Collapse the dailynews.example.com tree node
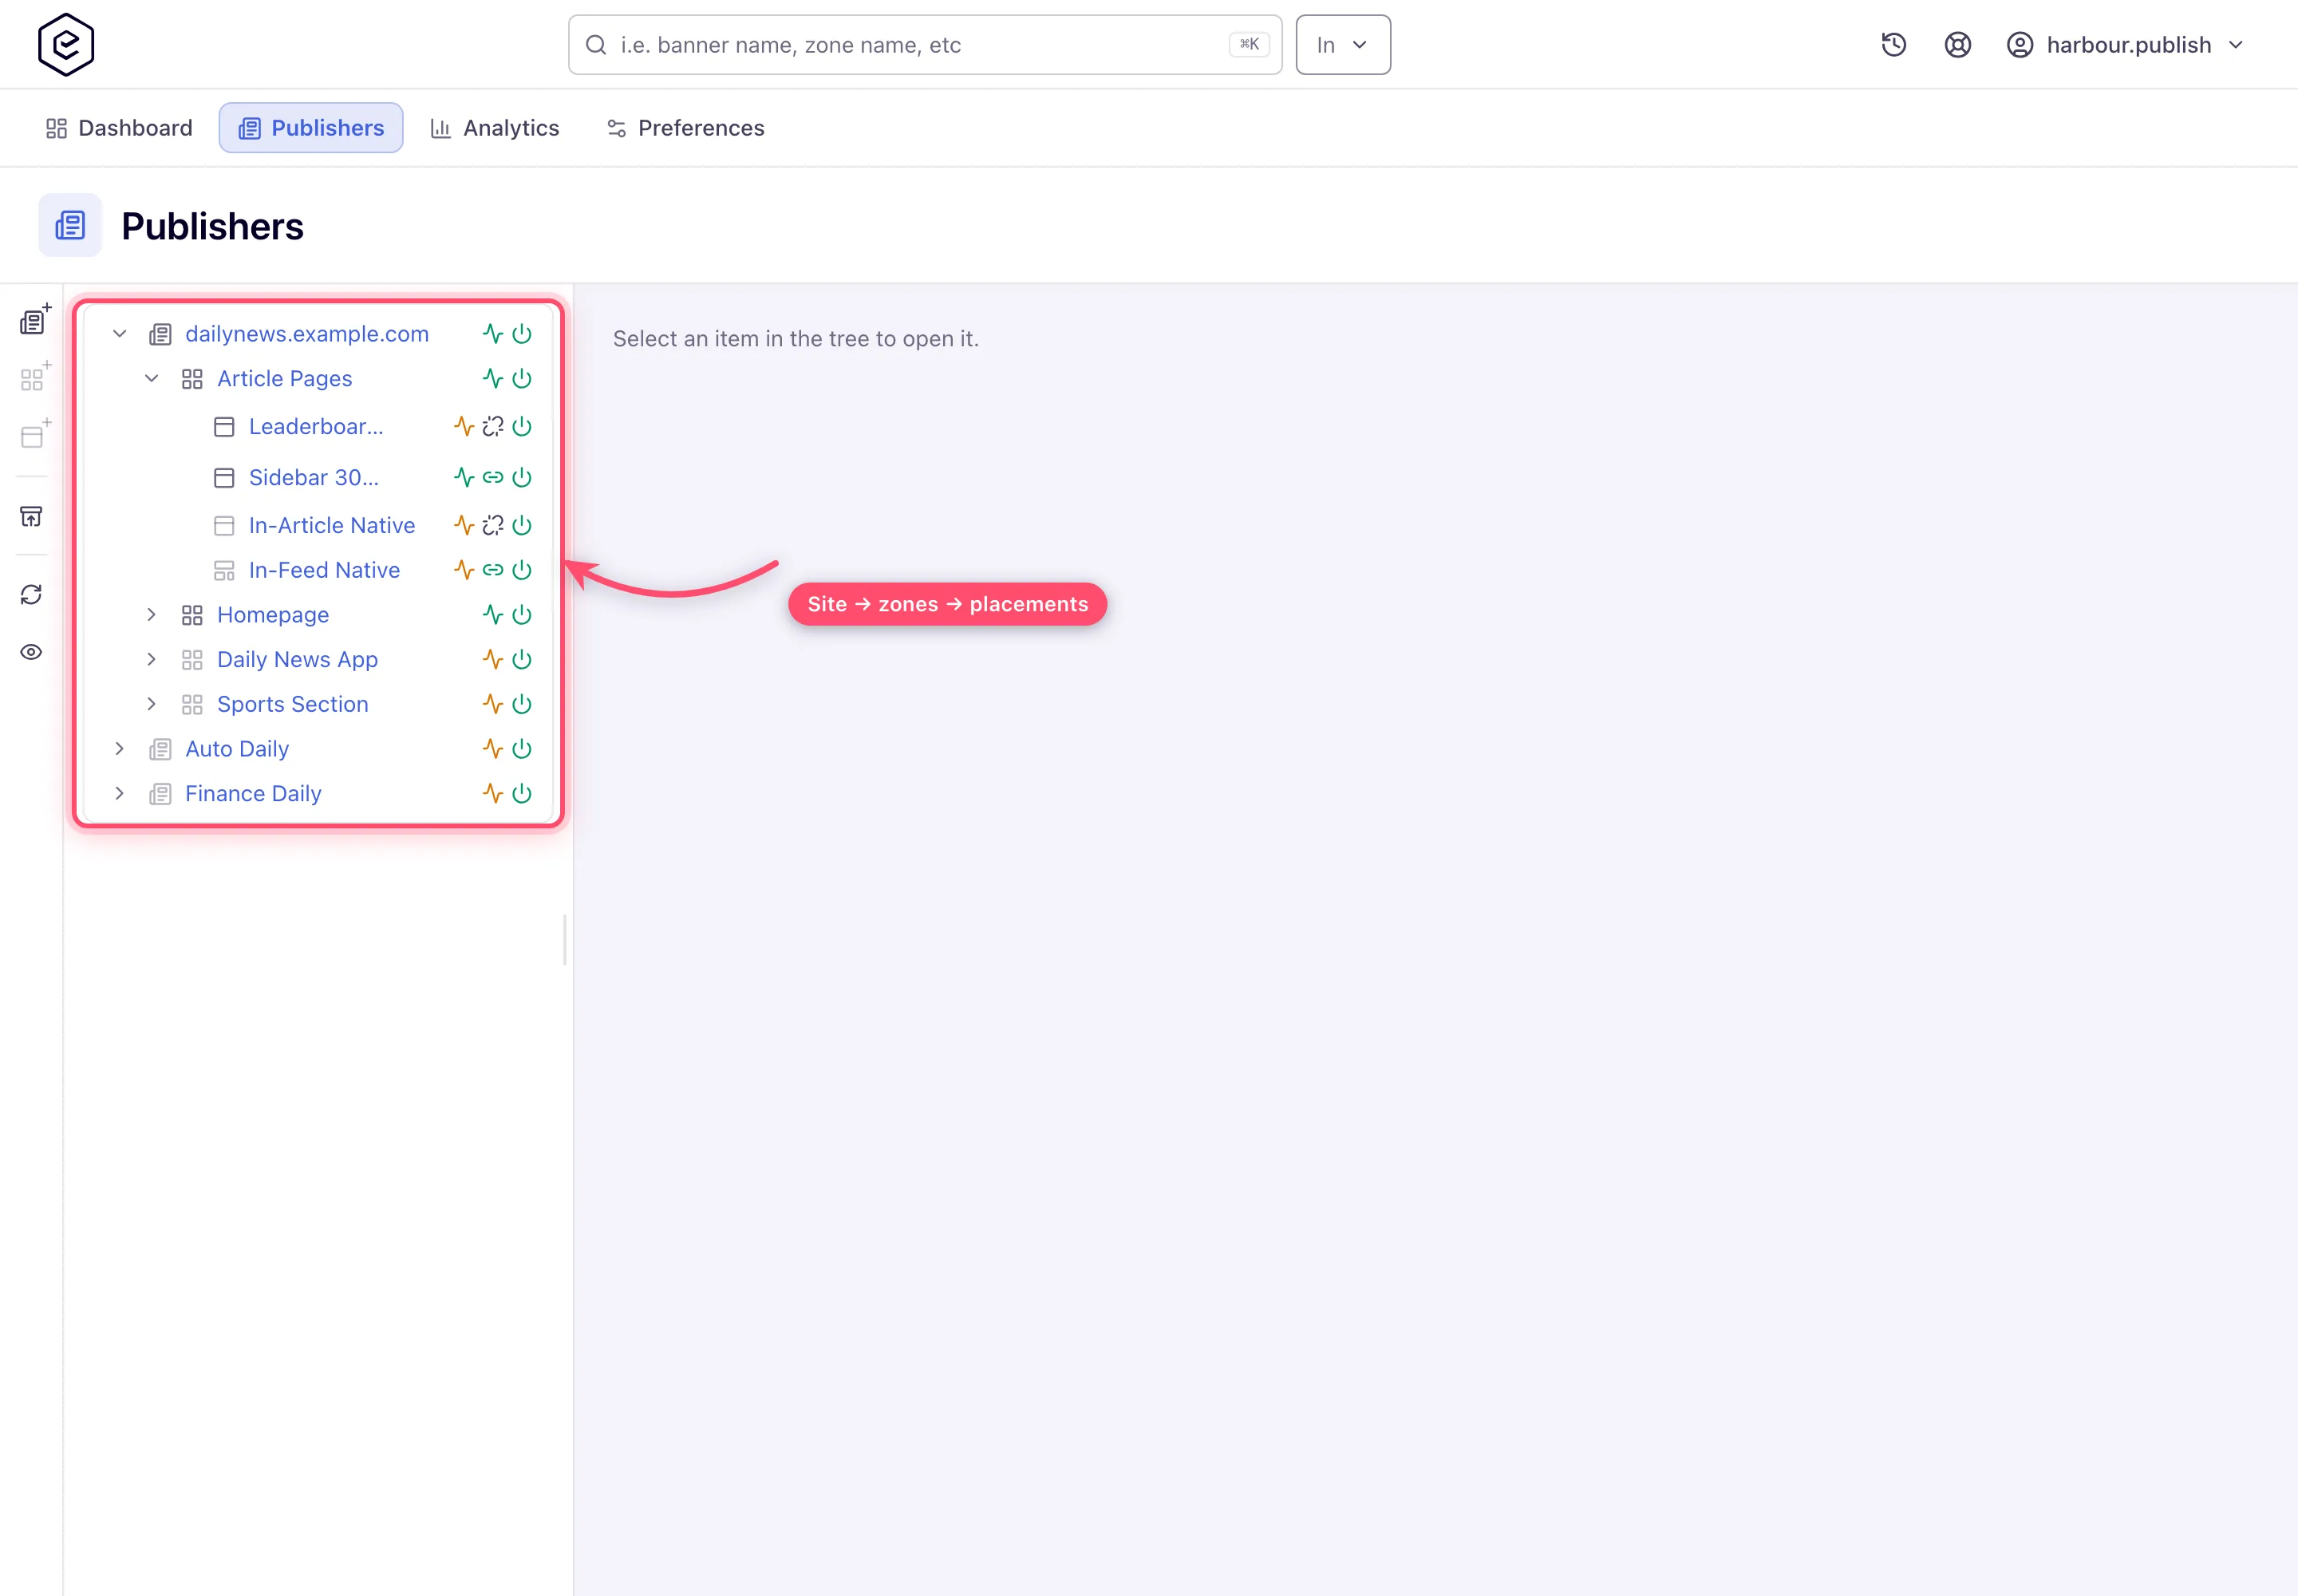 click(120, 334)
